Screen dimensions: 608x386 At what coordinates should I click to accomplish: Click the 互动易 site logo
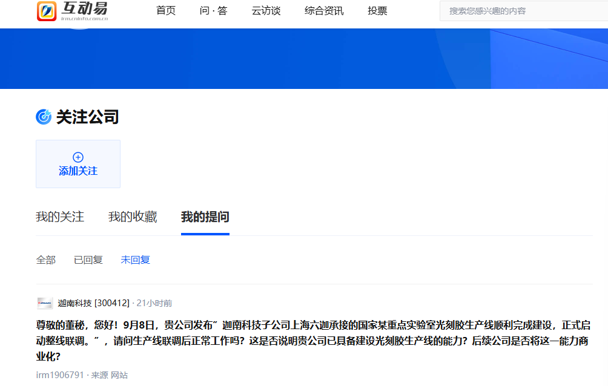[x=72, y=11]
